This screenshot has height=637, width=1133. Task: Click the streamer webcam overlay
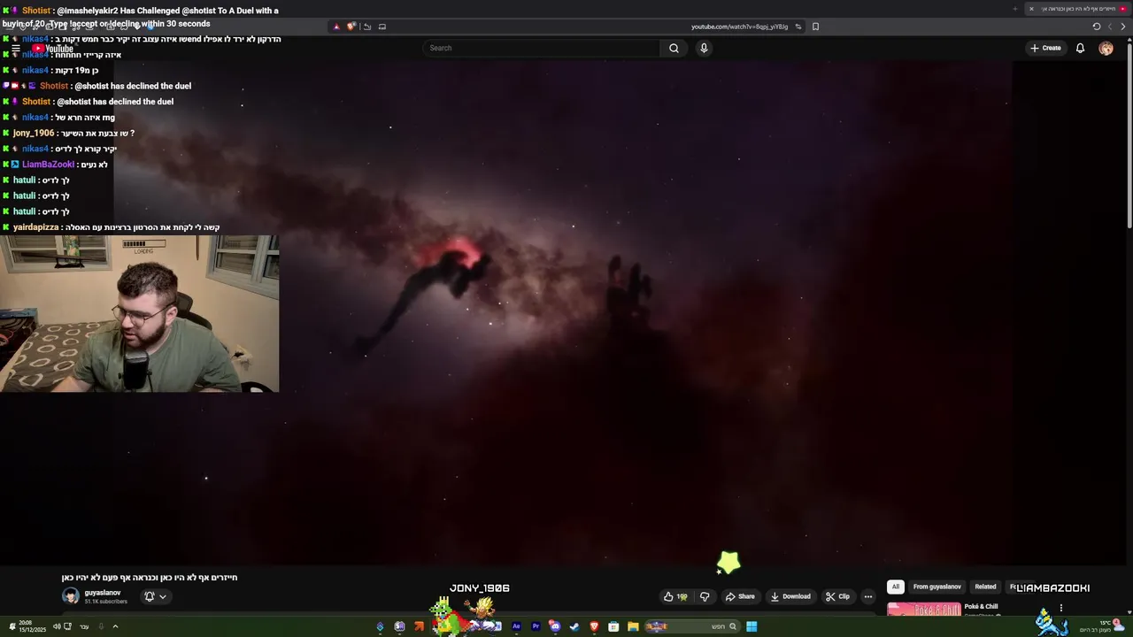[139, 313]
